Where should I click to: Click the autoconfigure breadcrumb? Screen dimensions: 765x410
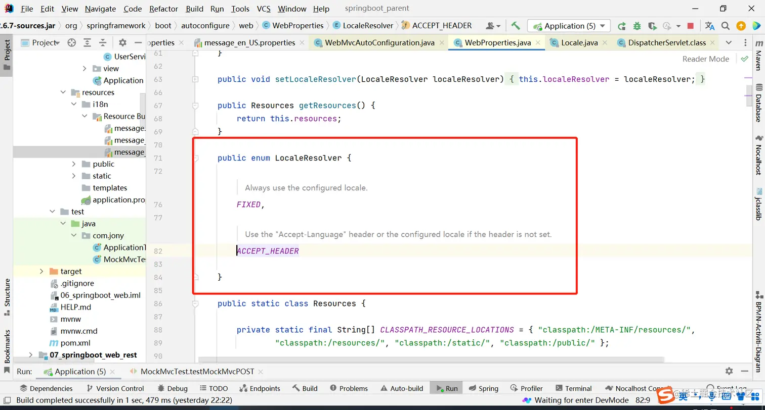[205, 26]
